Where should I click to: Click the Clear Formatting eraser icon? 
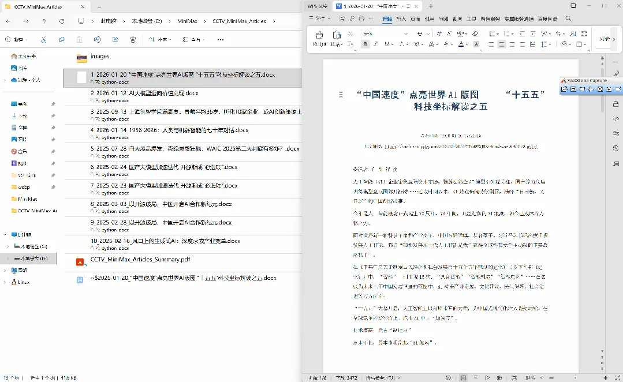[475, 34]
